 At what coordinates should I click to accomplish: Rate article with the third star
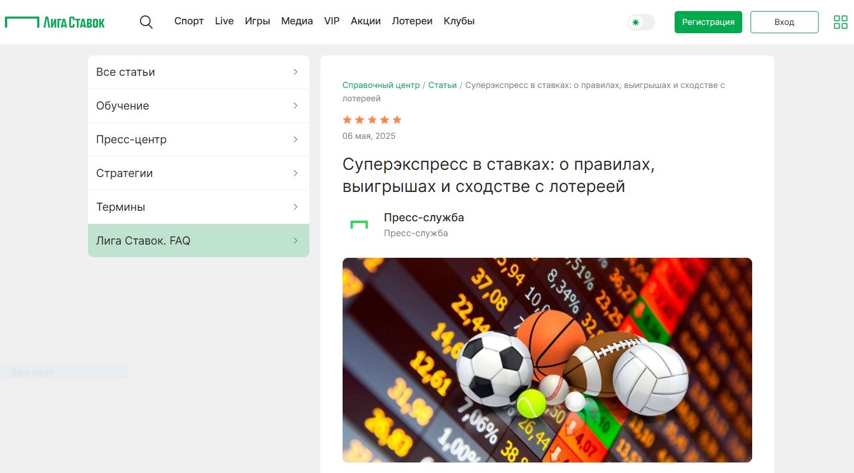coord(372,120)
